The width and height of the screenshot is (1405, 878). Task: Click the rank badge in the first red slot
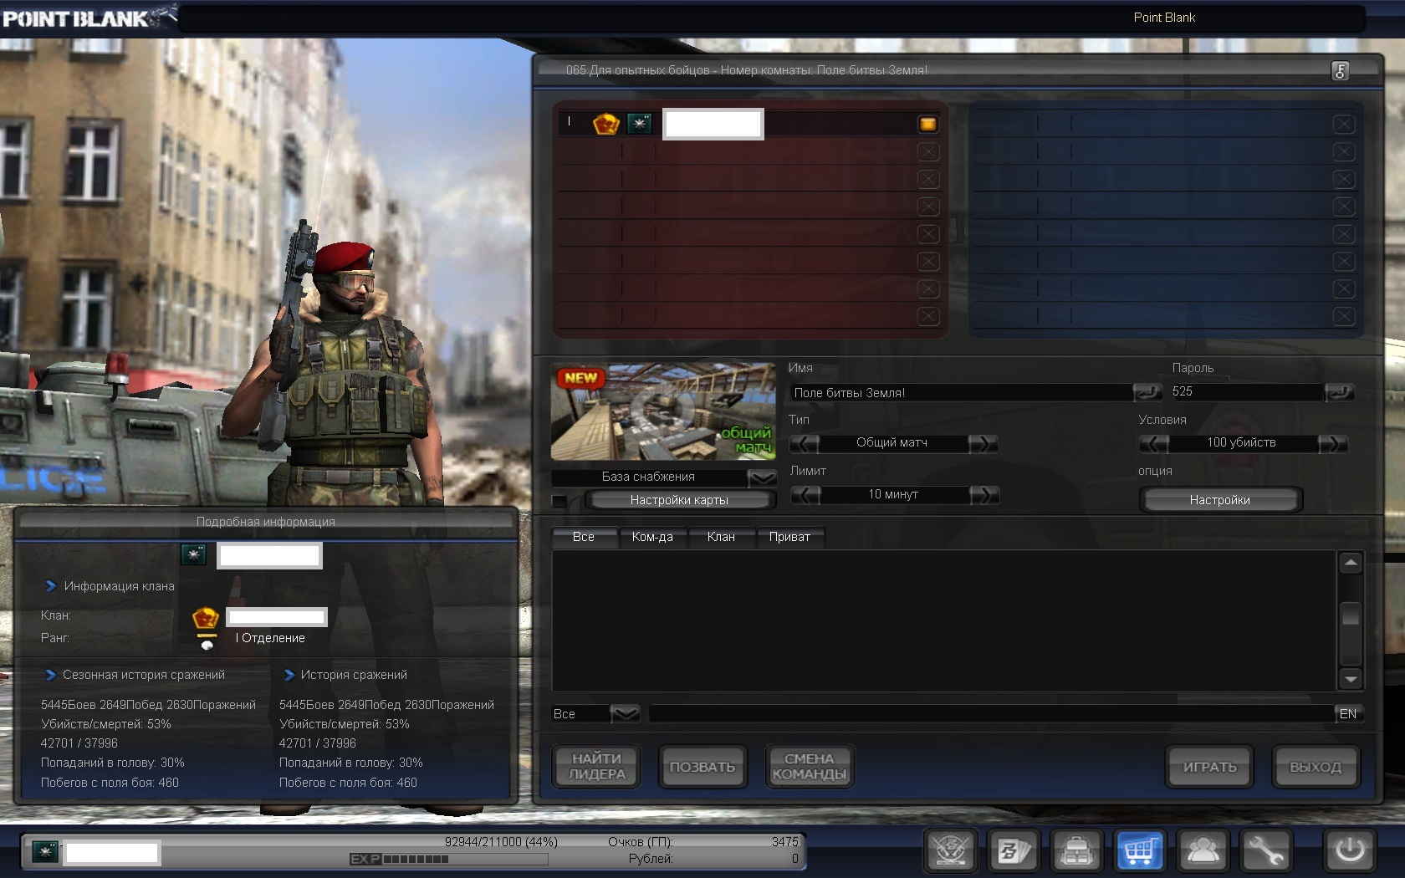click(x=640, y=124)
